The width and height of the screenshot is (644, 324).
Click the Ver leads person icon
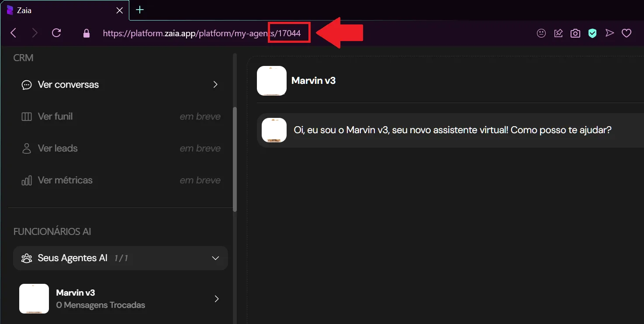click(x=27, y=148)
